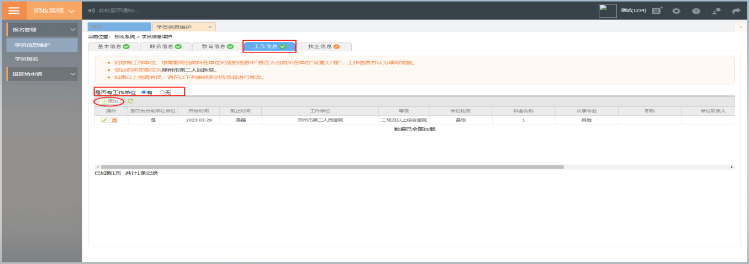Click the 单位性质 column header
Screen dimensions: 749x264
(460, 111)
